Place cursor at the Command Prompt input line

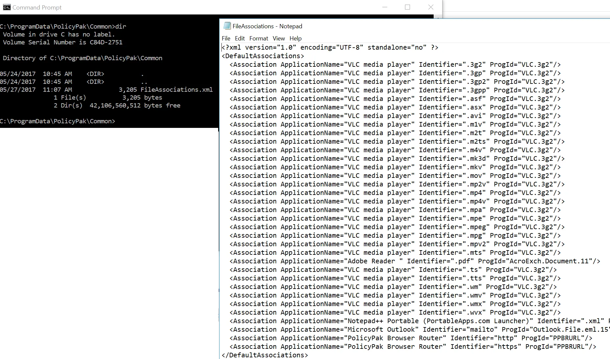[118, 121]
